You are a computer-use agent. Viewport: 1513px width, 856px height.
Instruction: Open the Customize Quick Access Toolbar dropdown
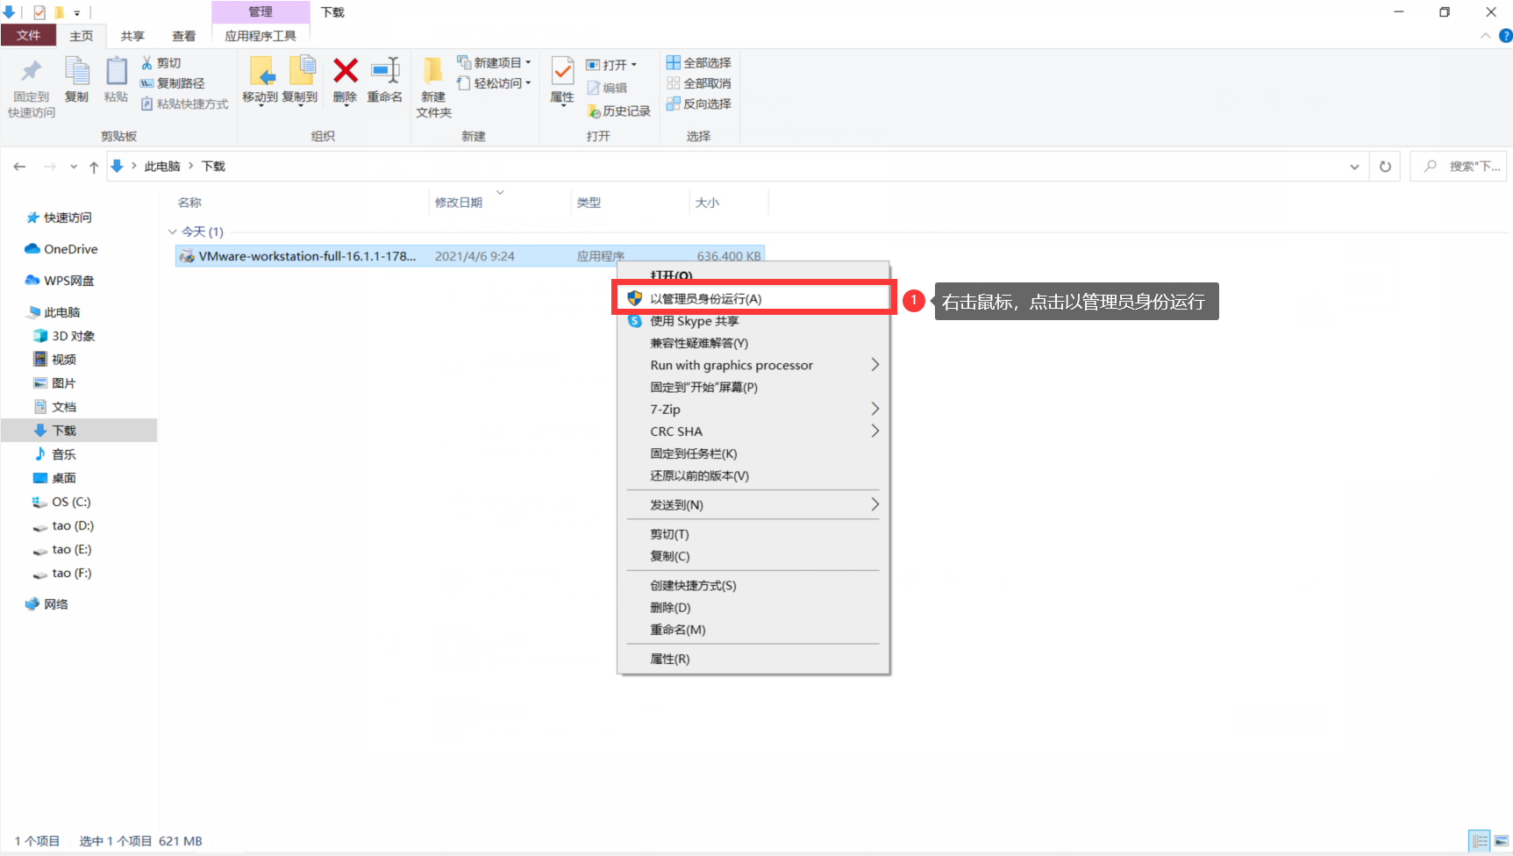pyautogui.click(x=77, y=13)
